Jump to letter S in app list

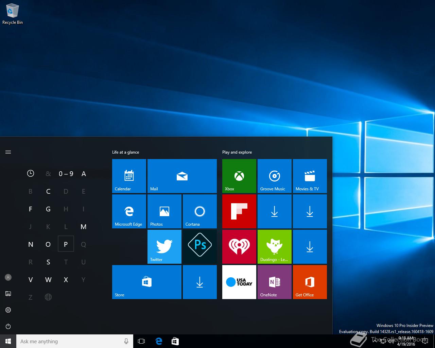(48, 262)
